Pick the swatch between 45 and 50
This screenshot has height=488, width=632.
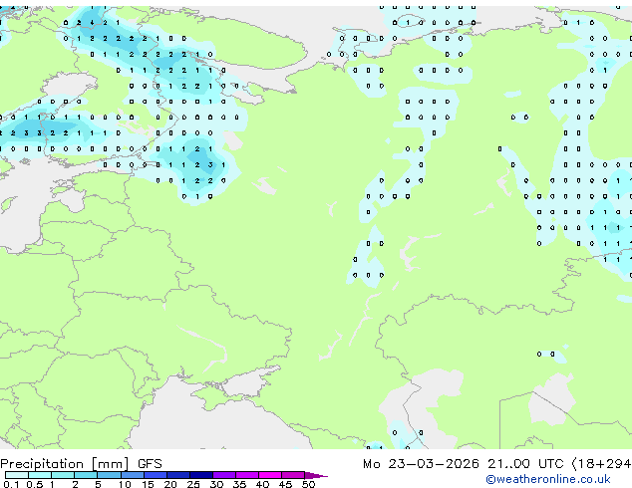(293, 475)
